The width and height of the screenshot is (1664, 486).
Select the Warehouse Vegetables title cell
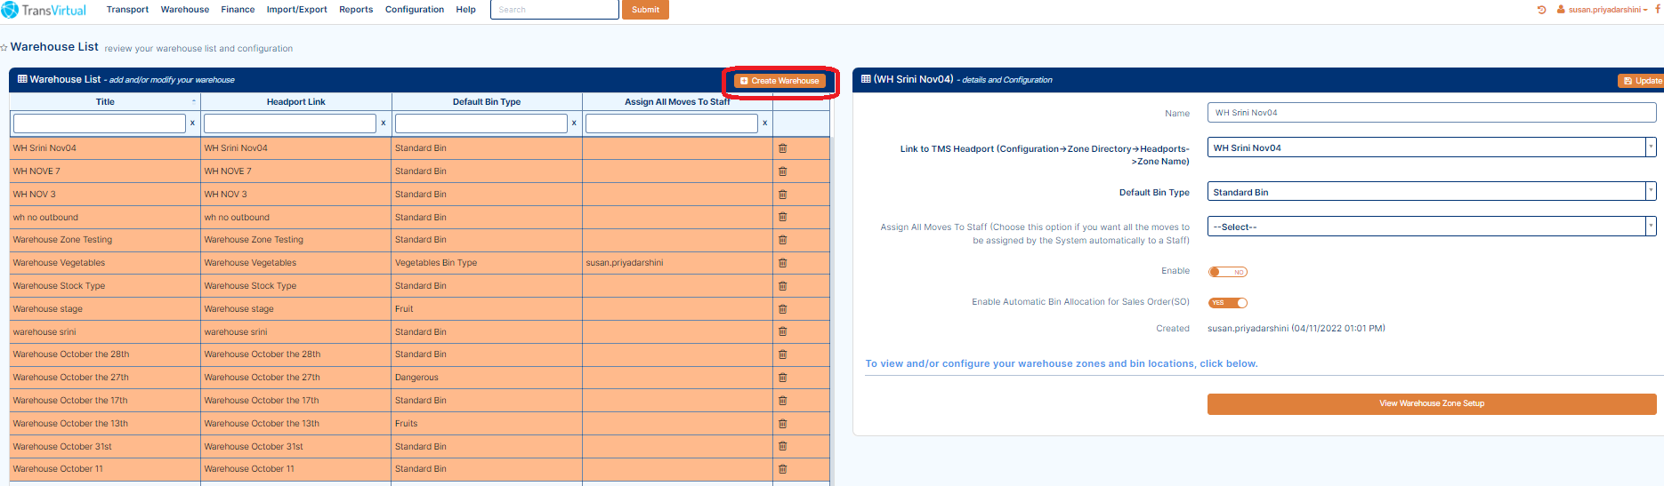pyautogui.click(x=105, y=263)
